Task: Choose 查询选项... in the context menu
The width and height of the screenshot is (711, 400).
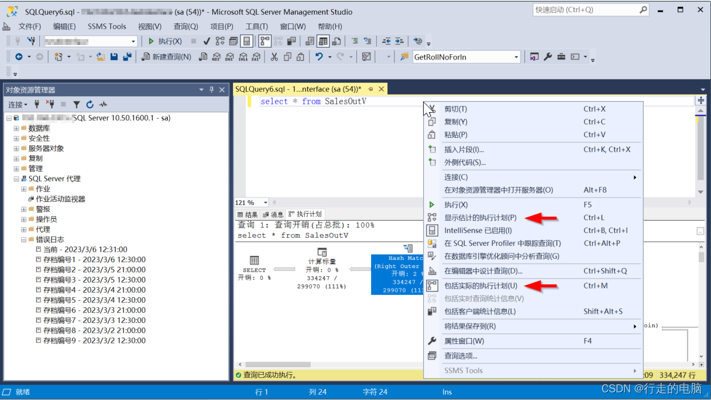Action: pyautogui.click(x=533, y=356)
